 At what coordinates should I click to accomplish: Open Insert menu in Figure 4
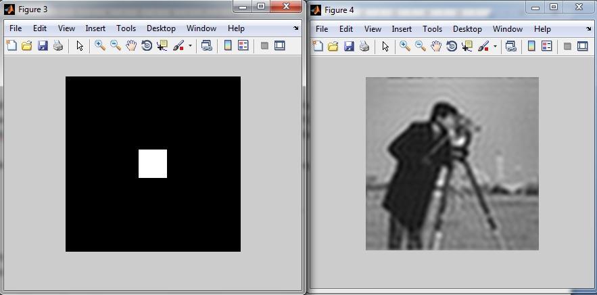(x=402, y=29)
